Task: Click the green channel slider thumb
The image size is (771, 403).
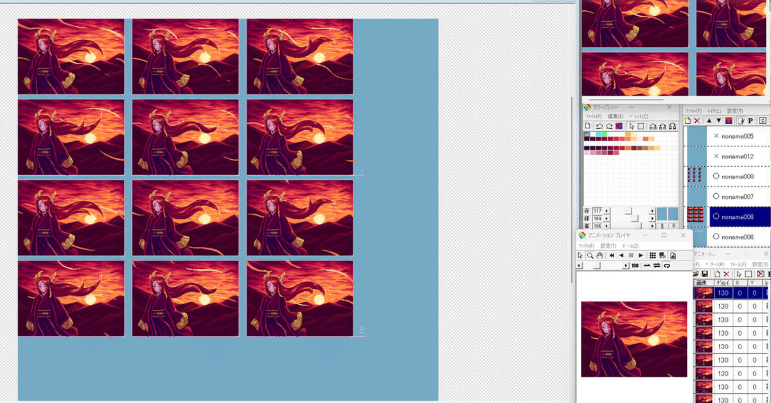Action: [x=635, y=218]
